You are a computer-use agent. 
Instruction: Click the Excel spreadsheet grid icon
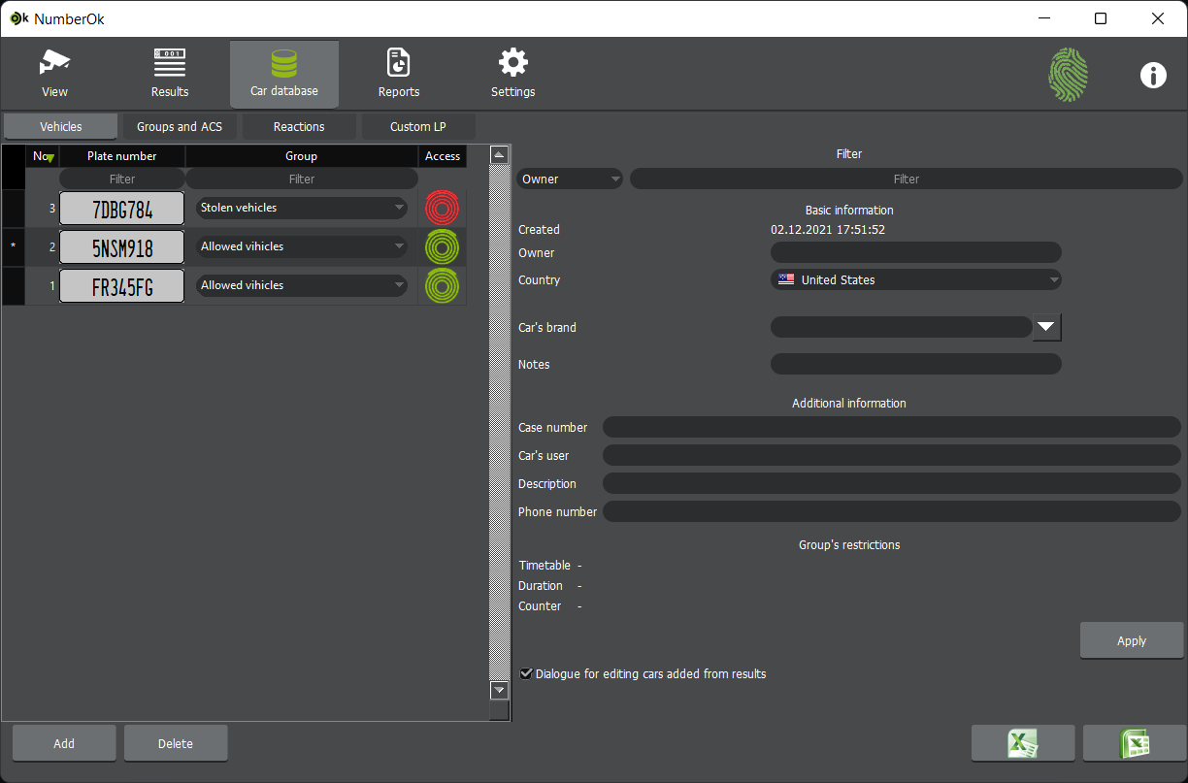coord(1135,743)
